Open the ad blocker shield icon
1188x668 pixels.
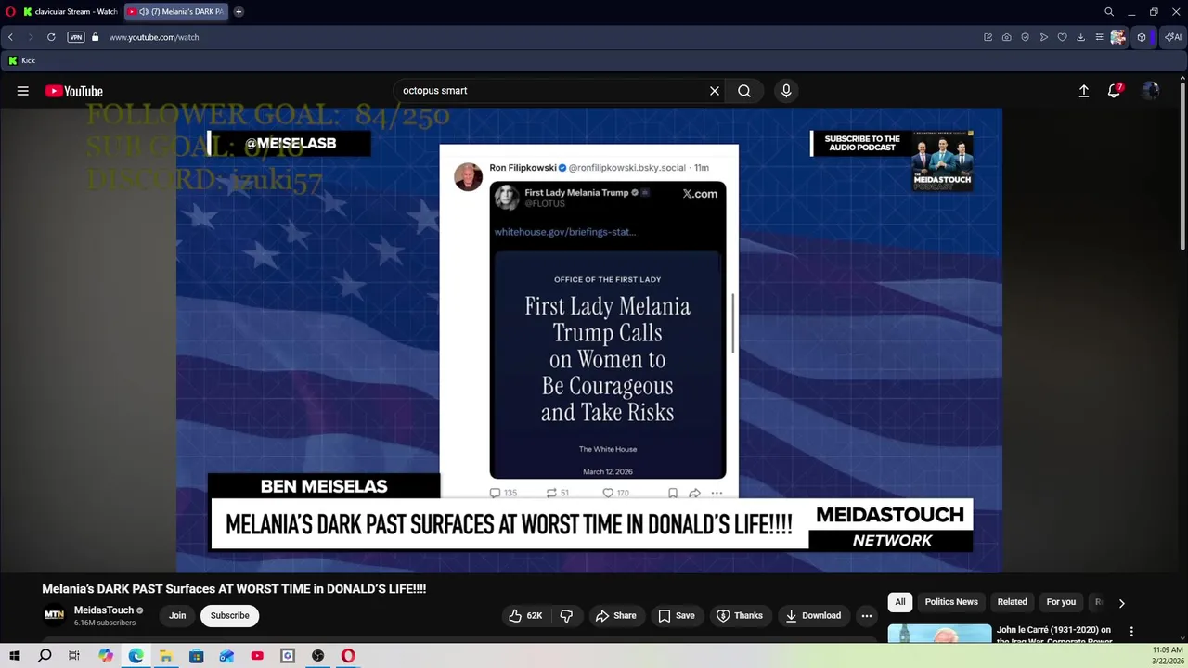click(1026, 37)
